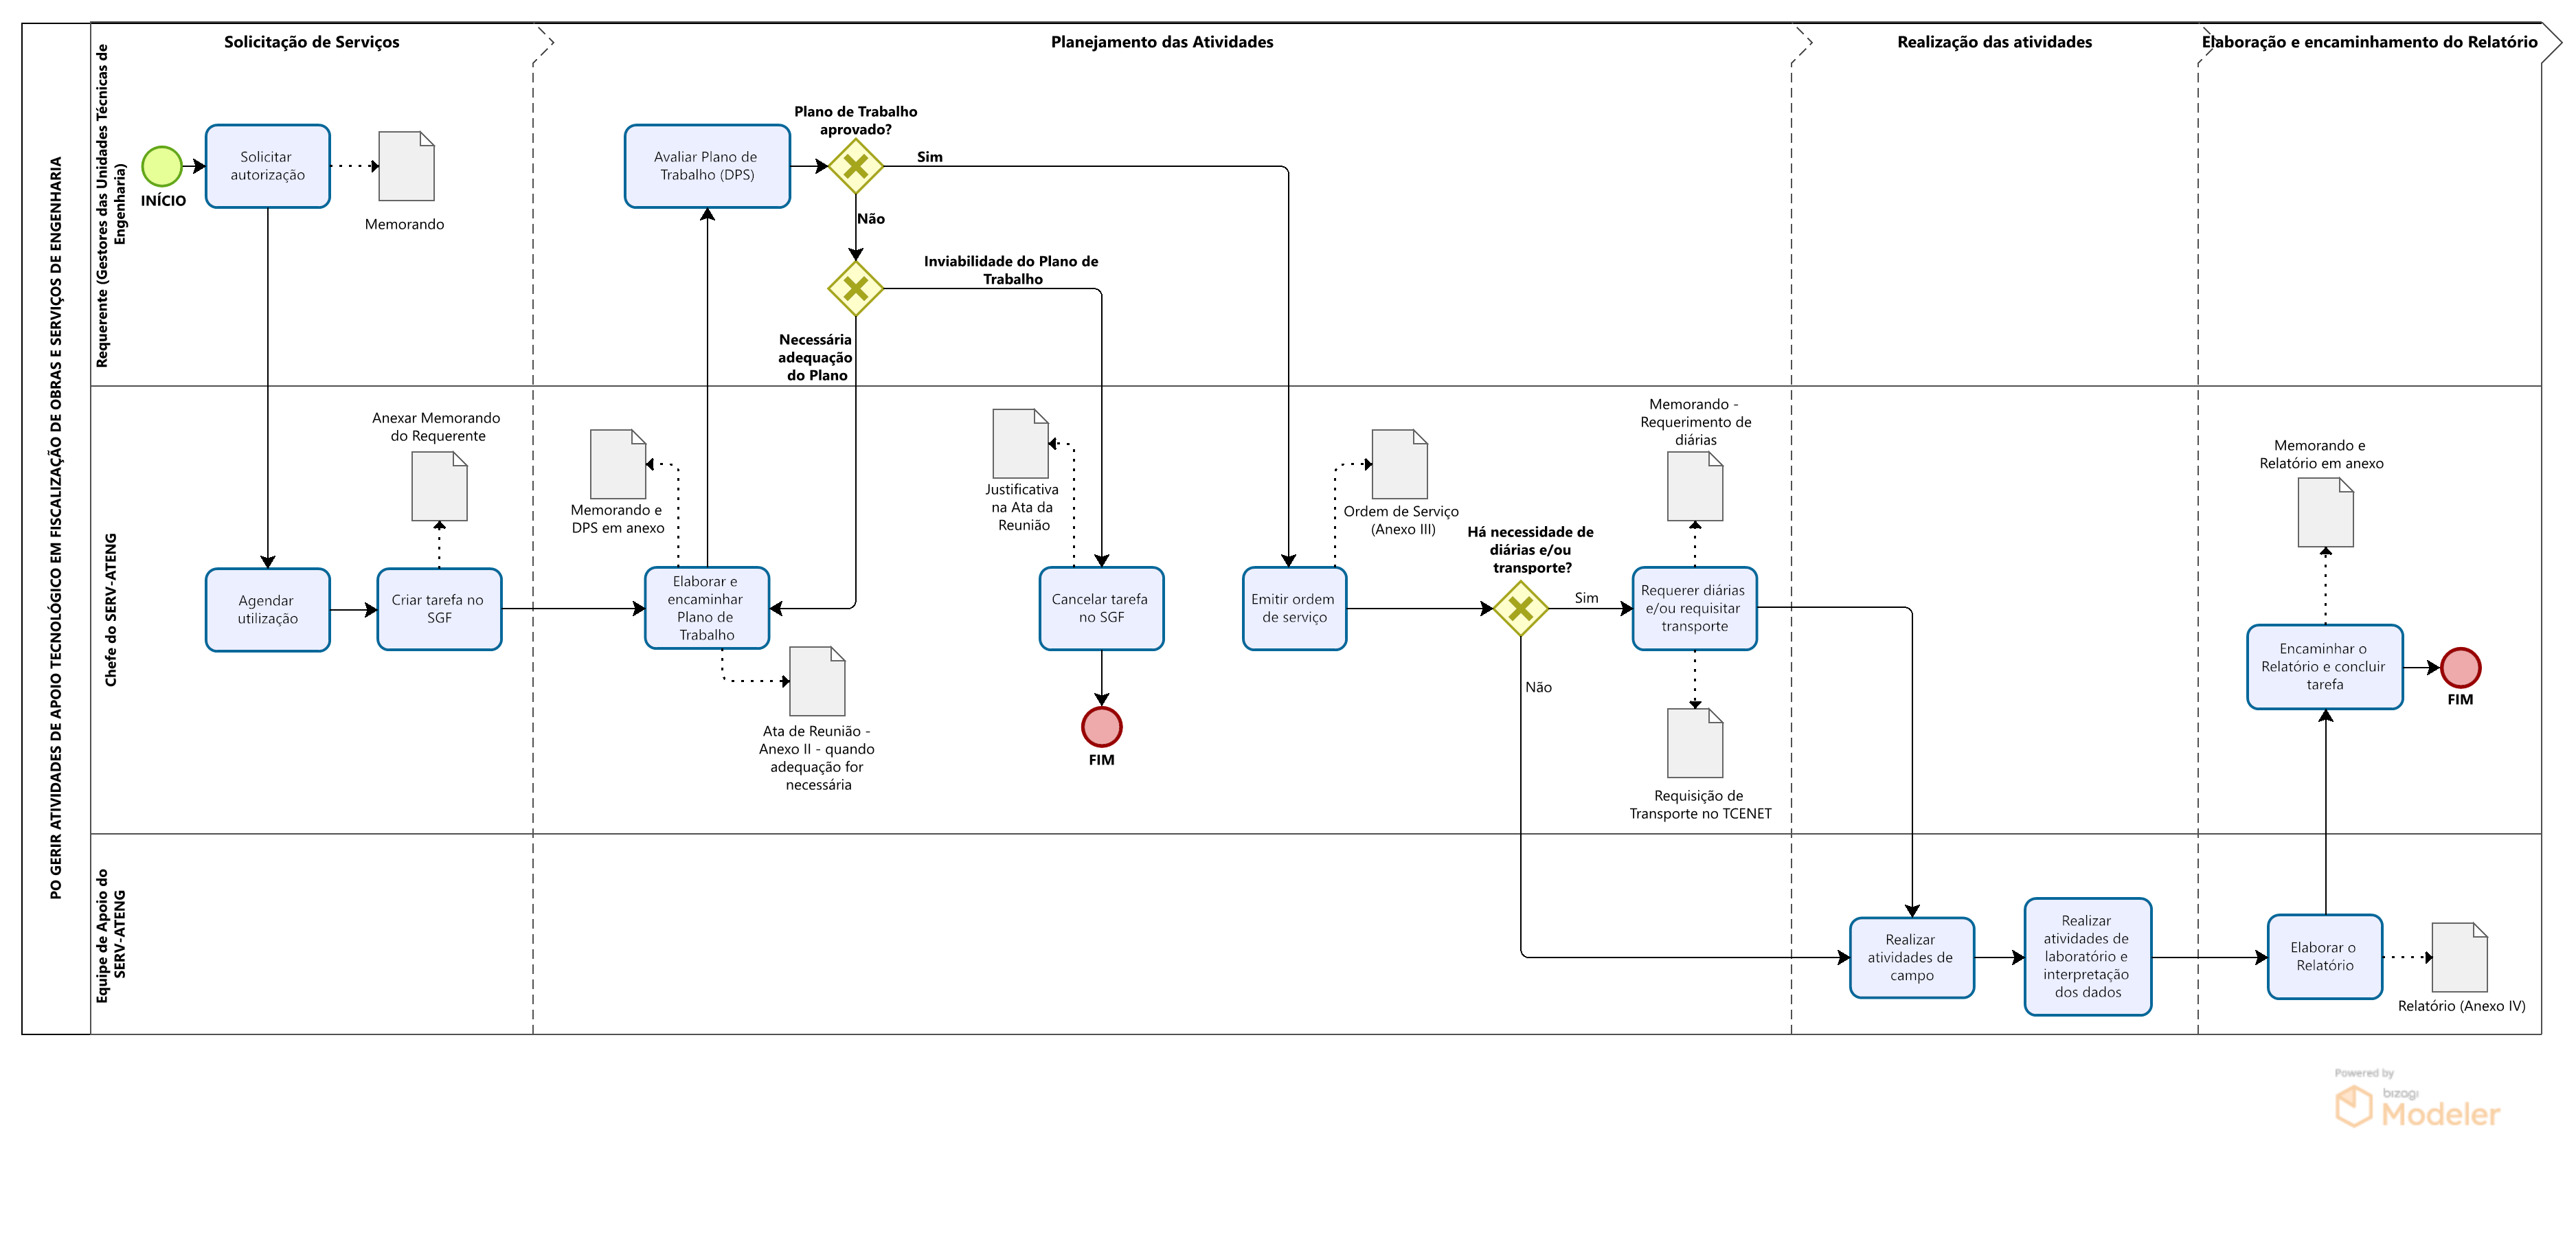Select the Ordem de Serviço (Anexo III) document
The image size is (2576, 1235).
click(x=1399, y=464)
